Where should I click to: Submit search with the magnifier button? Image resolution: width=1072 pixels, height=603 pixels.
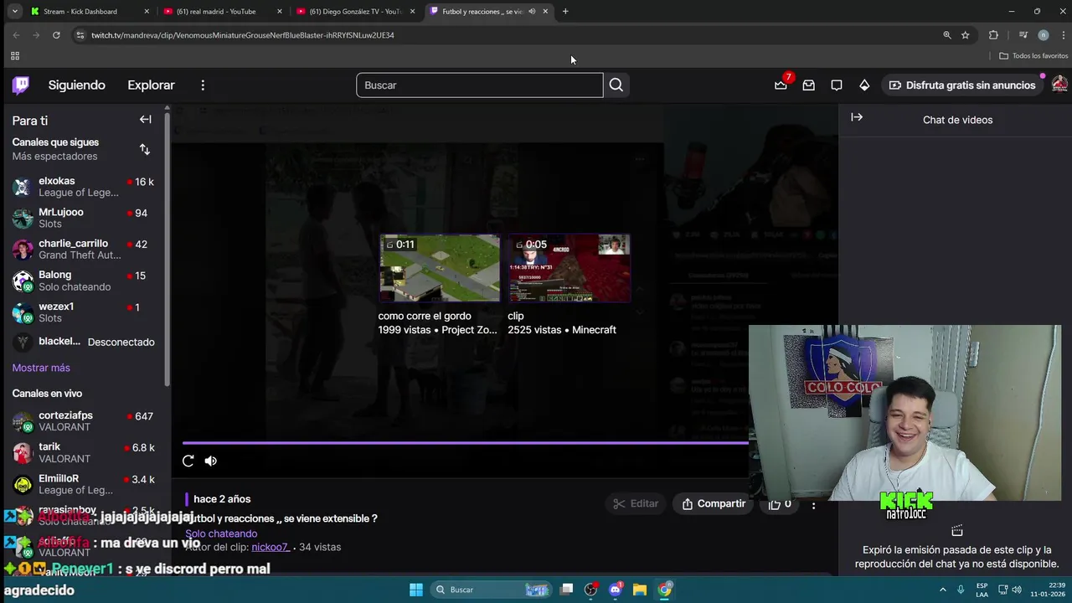click(x=616, y=85)
